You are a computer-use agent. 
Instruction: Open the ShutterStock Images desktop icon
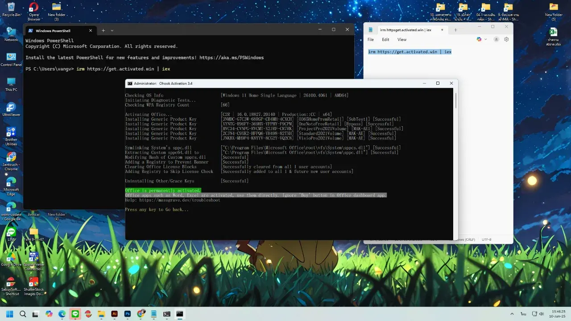click(34, 286)
